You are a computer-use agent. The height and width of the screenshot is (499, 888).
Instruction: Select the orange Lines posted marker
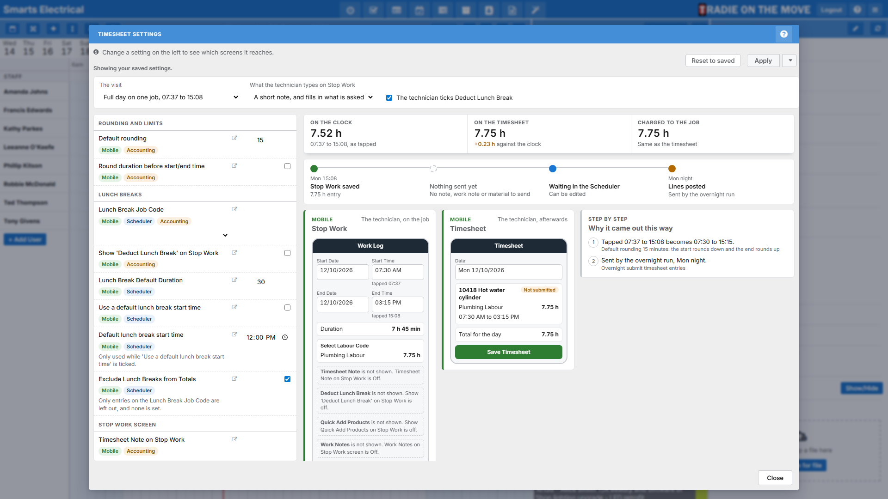tap(672, 169)
